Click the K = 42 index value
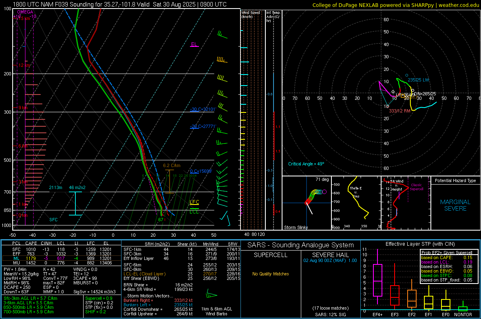Image resolution: width=481 pixels, height=319 pixels. point(49,269)
